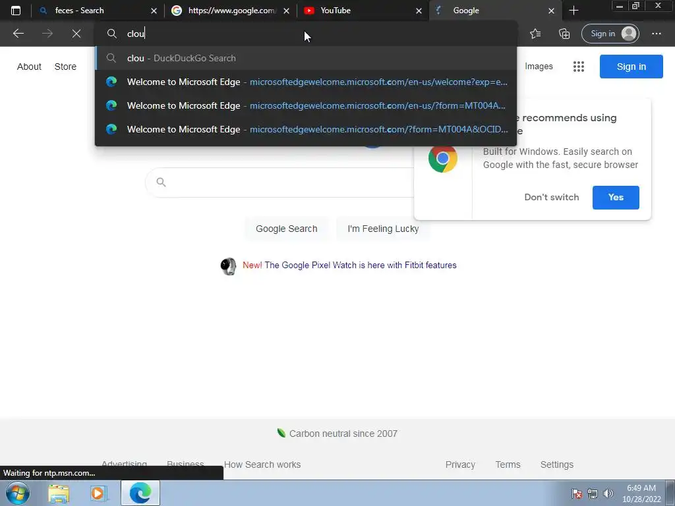Image resolution: width=675 pixels, height=506 pixels.
Task: Open the Collections icon
Action: tap(564, 34)
